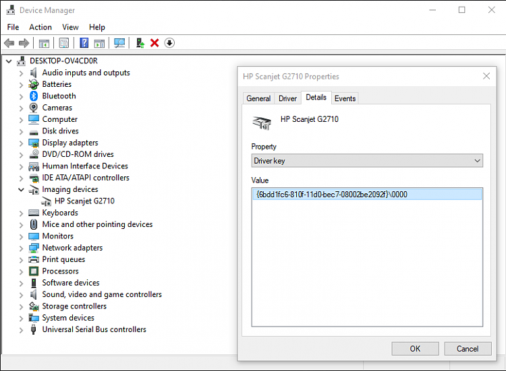Viewport: 506px width, 371px height.
Task: Click the OK button
Action: coord(415,349)
